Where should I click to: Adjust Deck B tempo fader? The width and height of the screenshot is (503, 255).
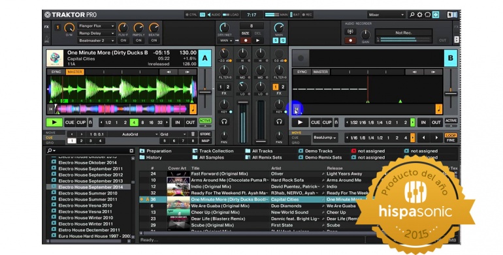click(x=451, y=93)
